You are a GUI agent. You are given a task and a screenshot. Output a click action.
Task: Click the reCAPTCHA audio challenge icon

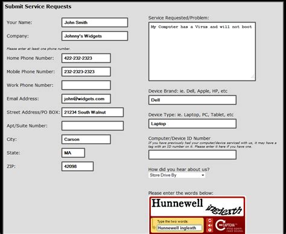(x=210, y=226)
